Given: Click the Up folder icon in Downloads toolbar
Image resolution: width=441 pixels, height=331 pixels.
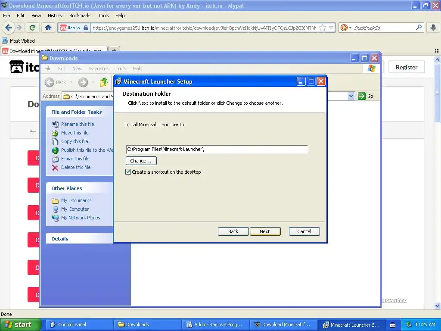Looking at the screenshot, I should pos(104,82).
